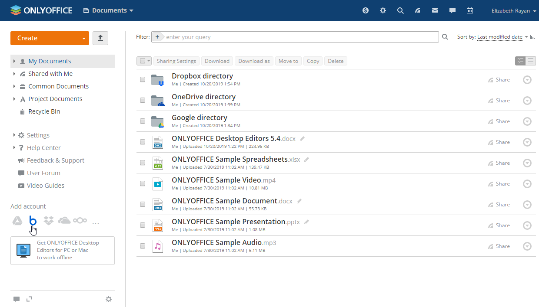This screenshot has width=539, height=307.
Task: Click the header search magnifier icon
Action: 400,10
